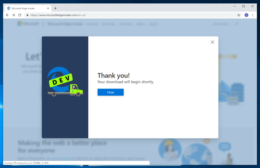
Task: Go back using the browser back arrow
Action: point(7,15)
